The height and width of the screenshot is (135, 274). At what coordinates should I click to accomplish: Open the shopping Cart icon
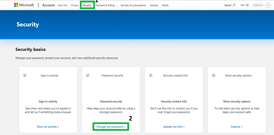247,5
